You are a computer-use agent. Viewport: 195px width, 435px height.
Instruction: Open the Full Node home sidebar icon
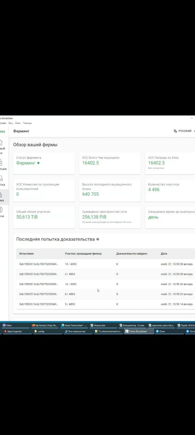point(1,142)
